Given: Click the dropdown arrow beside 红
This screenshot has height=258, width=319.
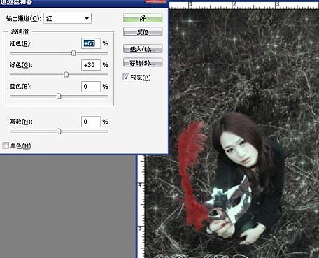Looking at the screenshot, I should tap(87, 18).
